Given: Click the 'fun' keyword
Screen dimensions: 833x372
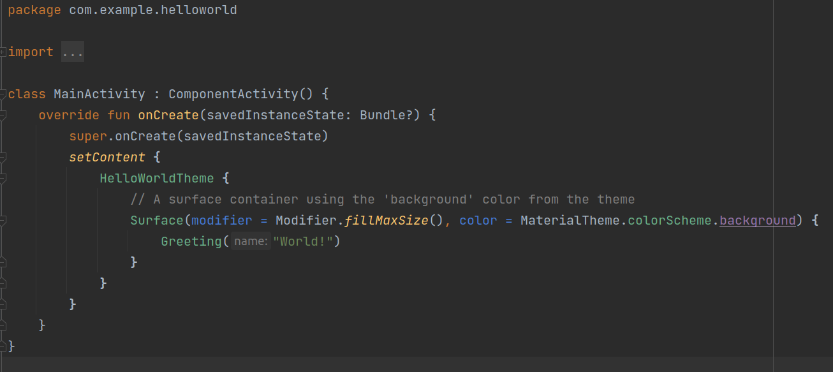Looking at the screenshot, I should pyautogui.click(x=119, y=115).
